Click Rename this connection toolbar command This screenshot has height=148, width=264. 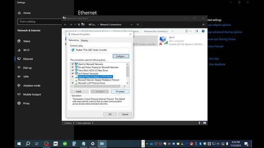click(x=156, y=31)
